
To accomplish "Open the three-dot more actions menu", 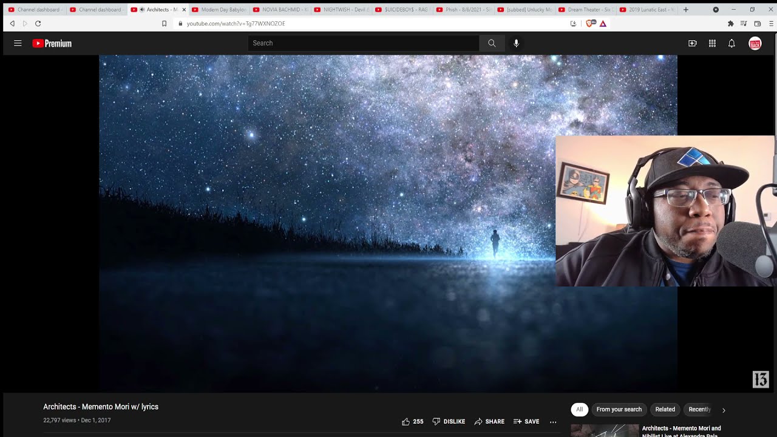I will point(553,421).
